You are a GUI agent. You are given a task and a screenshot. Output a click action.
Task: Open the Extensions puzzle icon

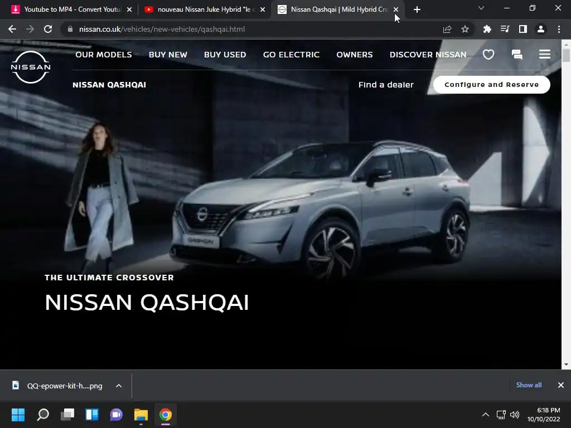coord(487,29)
